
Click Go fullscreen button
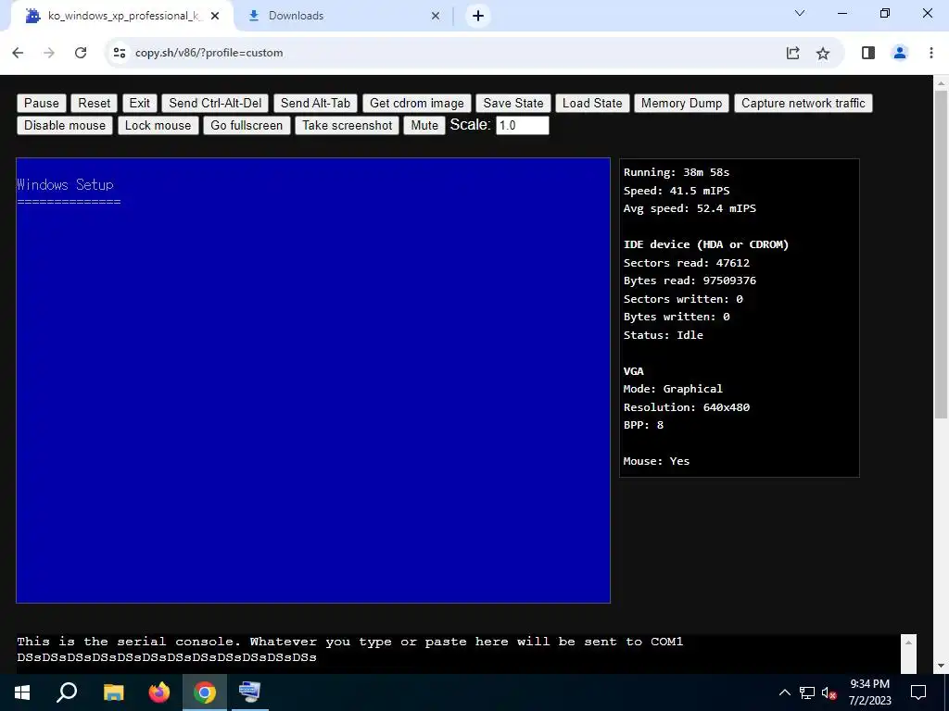(247, 125)
